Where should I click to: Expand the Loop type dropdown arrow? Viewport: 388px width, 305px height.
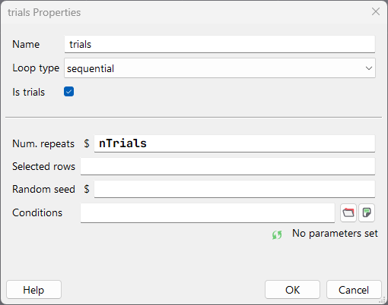[x=369, y=68]
